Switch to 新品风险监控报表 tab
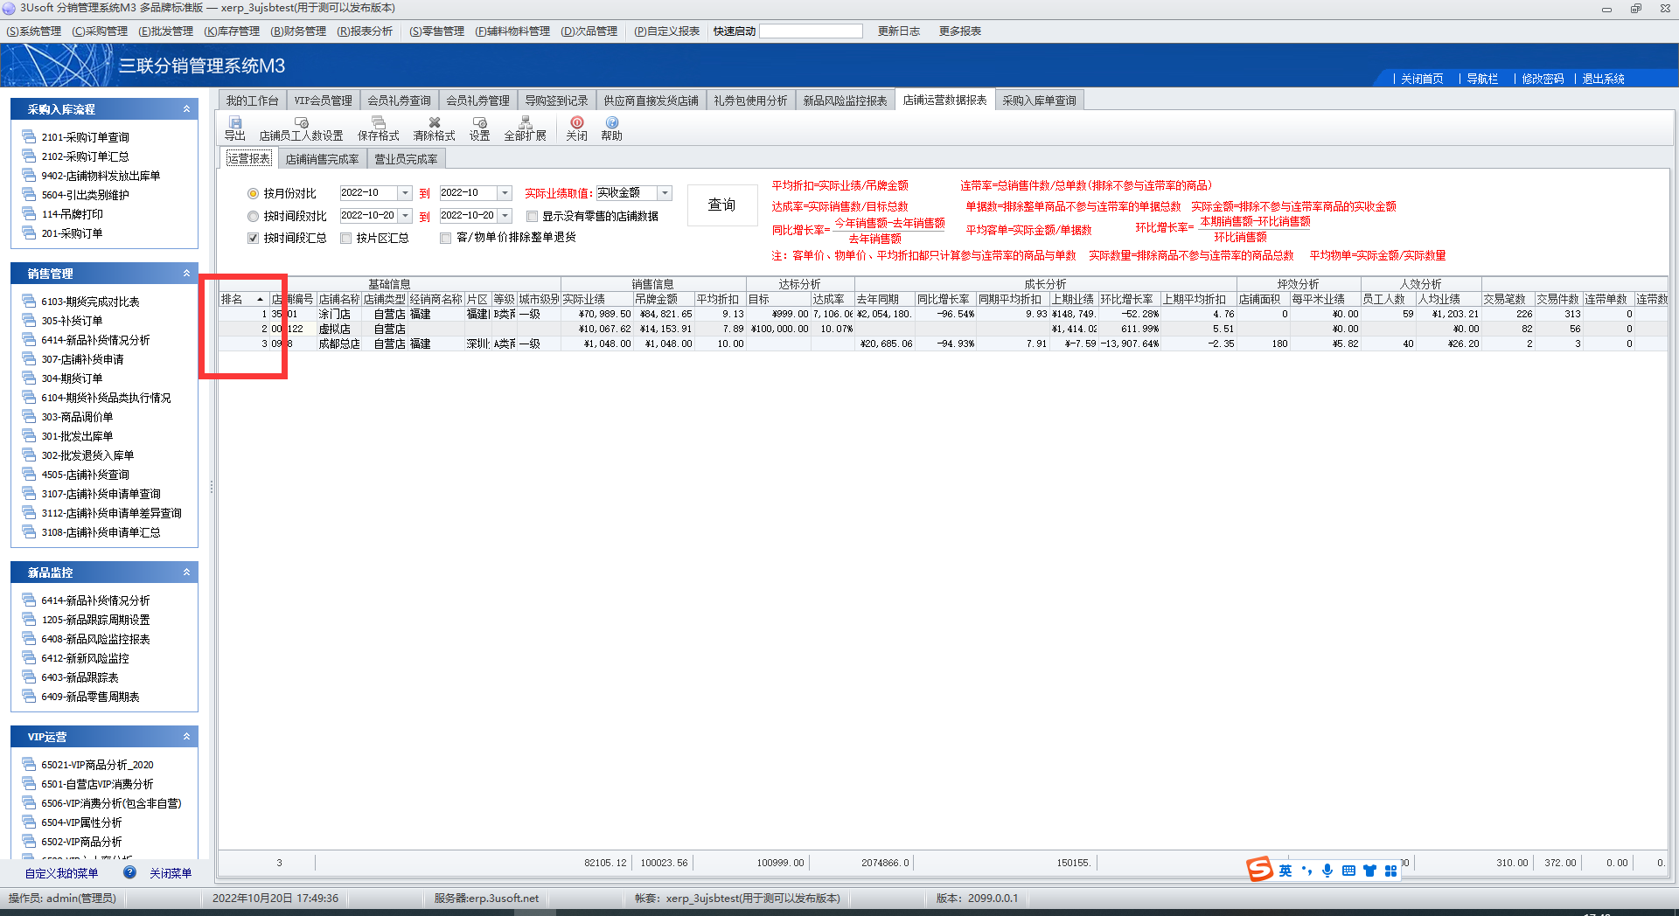 [x=845, y=101]
